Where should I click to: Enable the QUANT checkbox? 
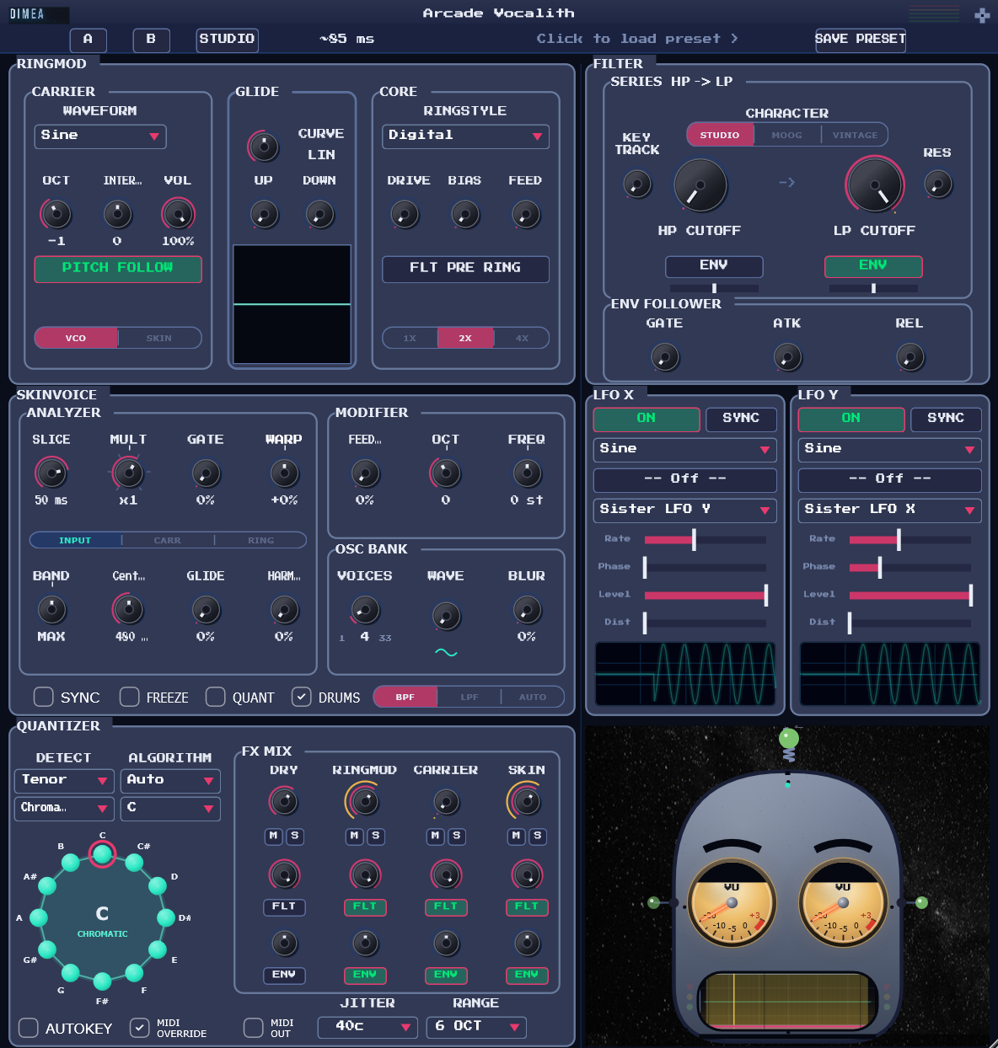215,697
